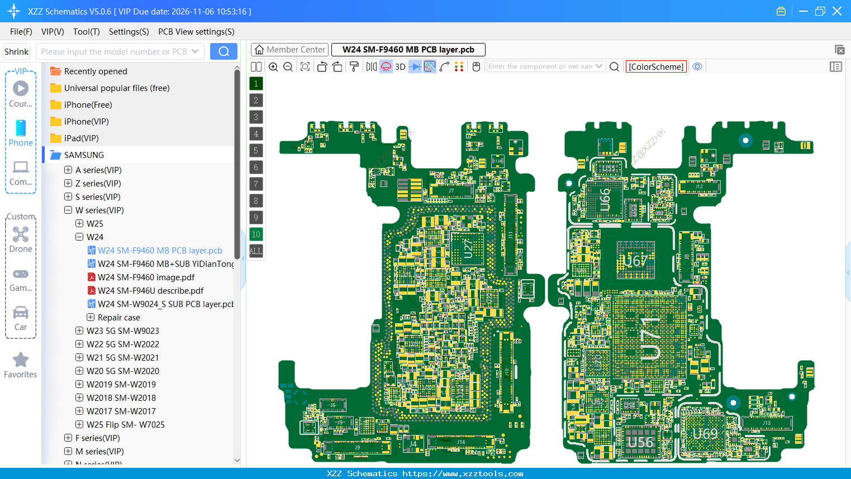Open the PCB View settings(S) menu
The image size is (851, 479).
pos(196,32)
